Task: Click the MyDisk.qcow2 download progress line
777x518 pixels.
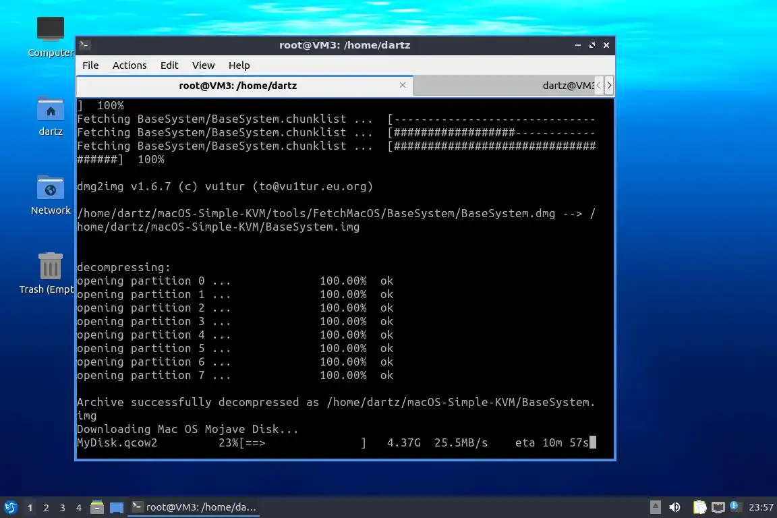Action: click(x=337, y=442)
